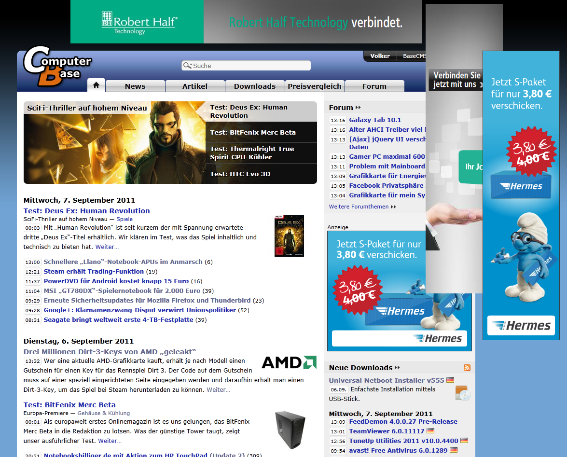The height and width of the screenshot is (457, 567).
Task: Click the magnifier icon in search box
Action: click(x=187, y=66)
